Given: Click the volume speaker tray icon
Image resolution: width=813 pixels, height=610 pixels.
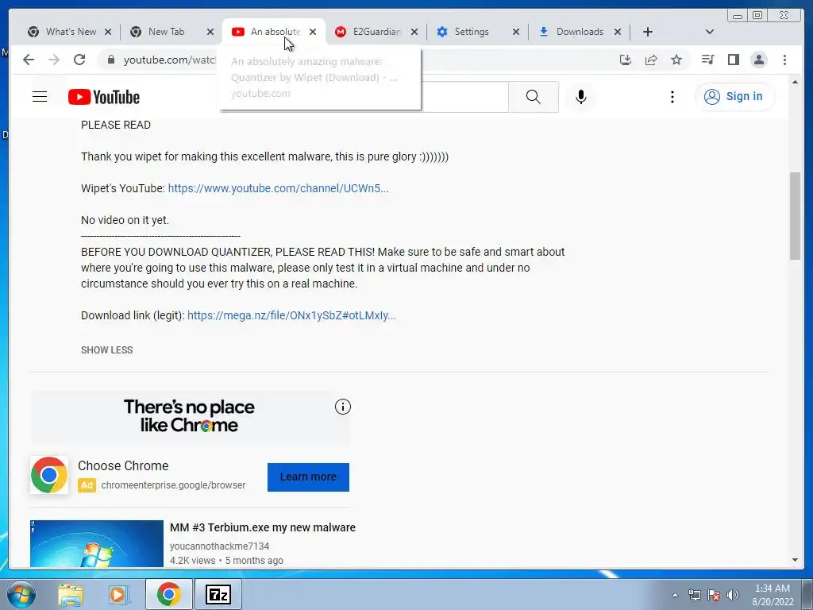Looking at the screenshot, I should point(733,595).
